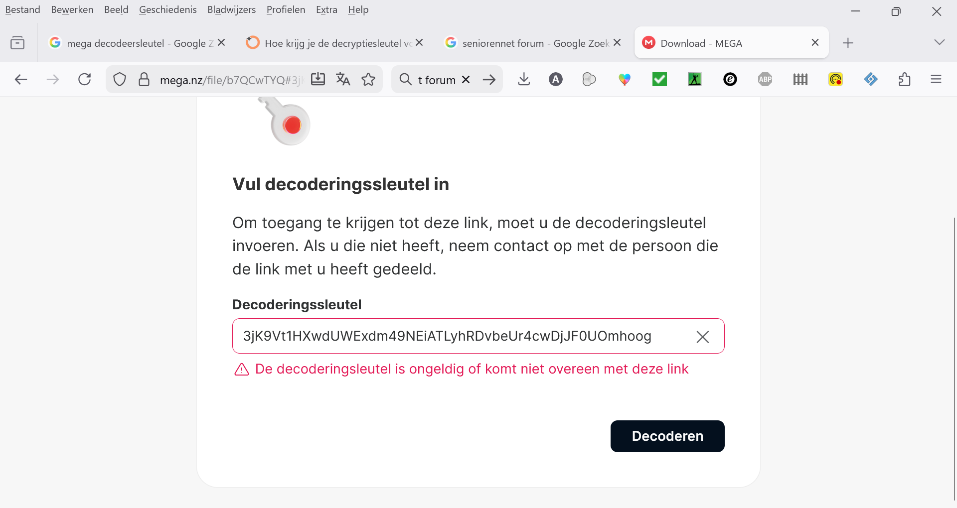
Task: Open the Downloads panel icon
Action: 524,79
